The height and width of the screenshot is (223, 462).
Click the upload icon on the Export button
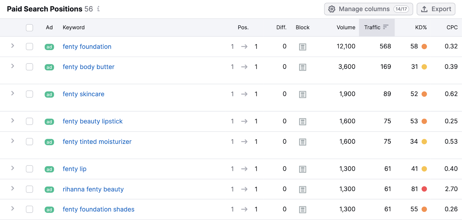click(x=424, y=9)
